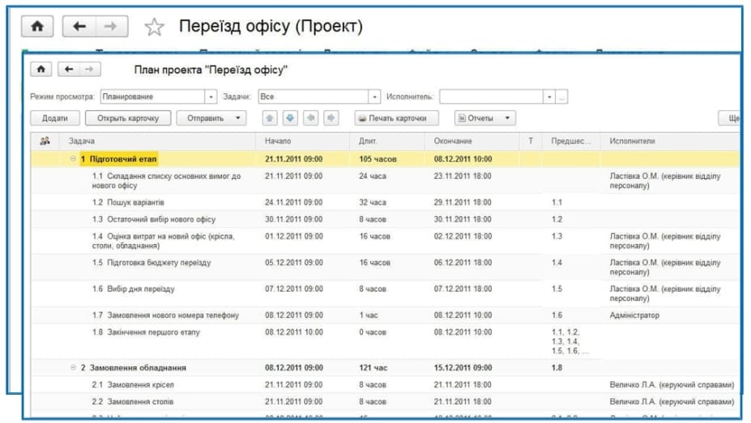Outdent task with left arrow icon
This screenshot has width=751, height=423.
click(x=311, y=118)
